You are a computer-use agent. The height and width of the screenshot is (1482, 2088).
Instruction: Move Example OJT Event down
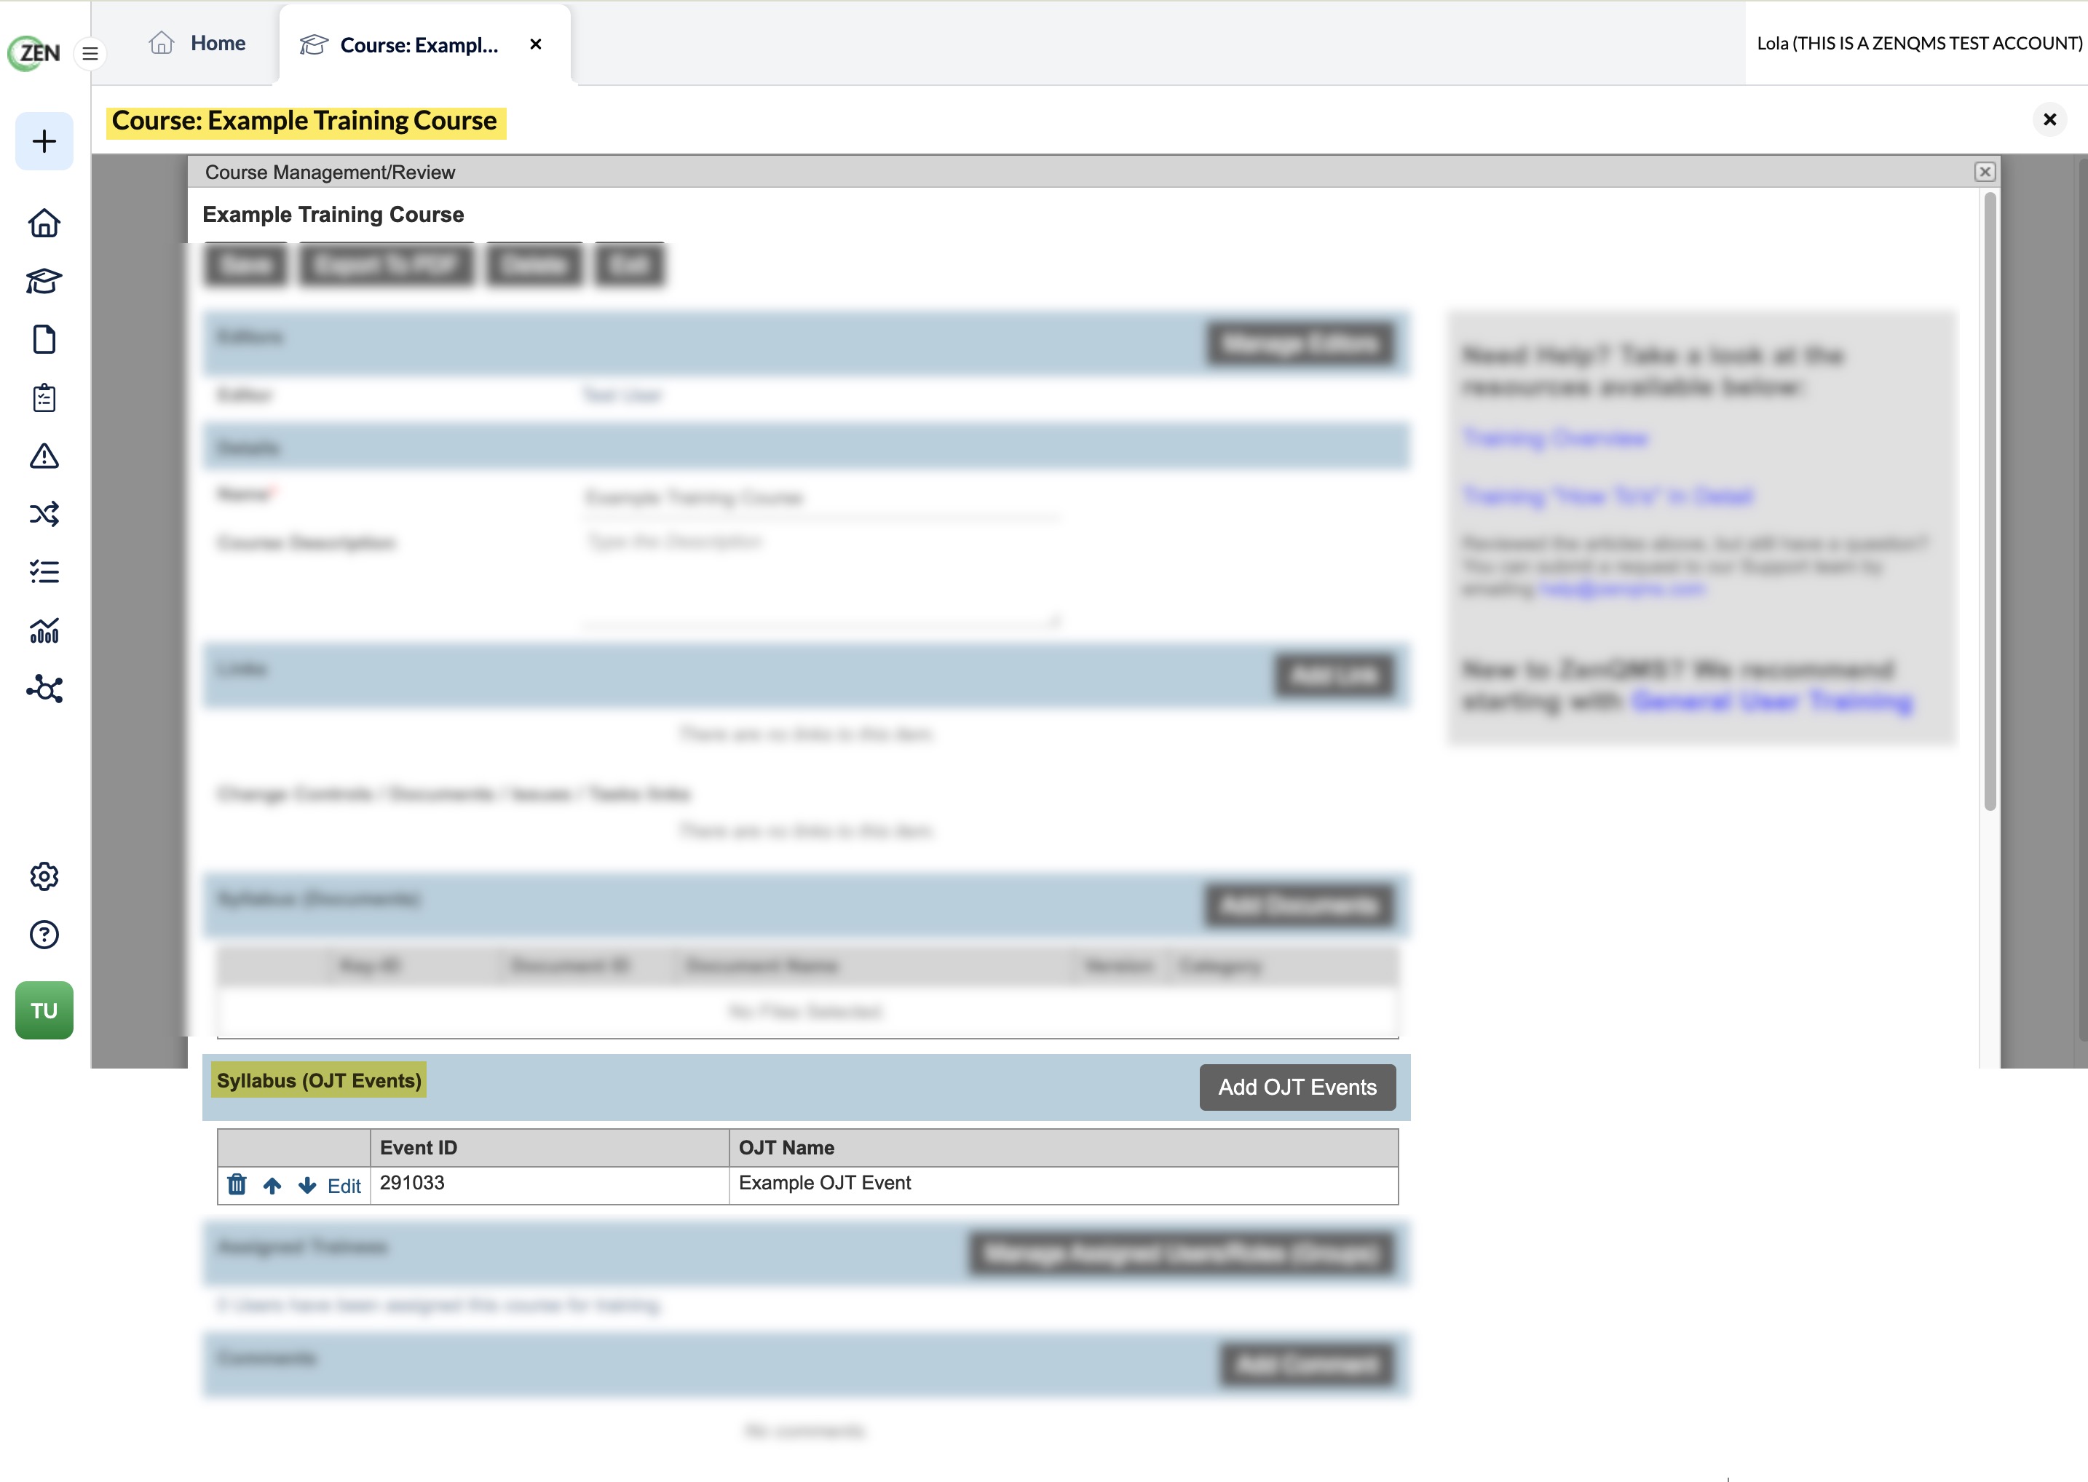pos(307,1186)
